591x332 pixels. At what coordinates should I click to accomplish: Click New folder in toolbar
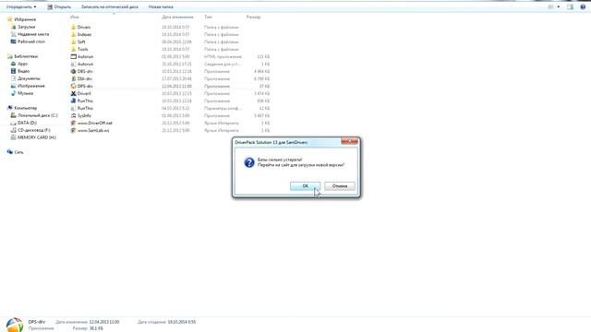161,6
